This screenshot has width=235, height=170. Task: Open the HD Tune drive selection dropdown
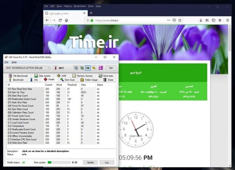tap(28, 68)
